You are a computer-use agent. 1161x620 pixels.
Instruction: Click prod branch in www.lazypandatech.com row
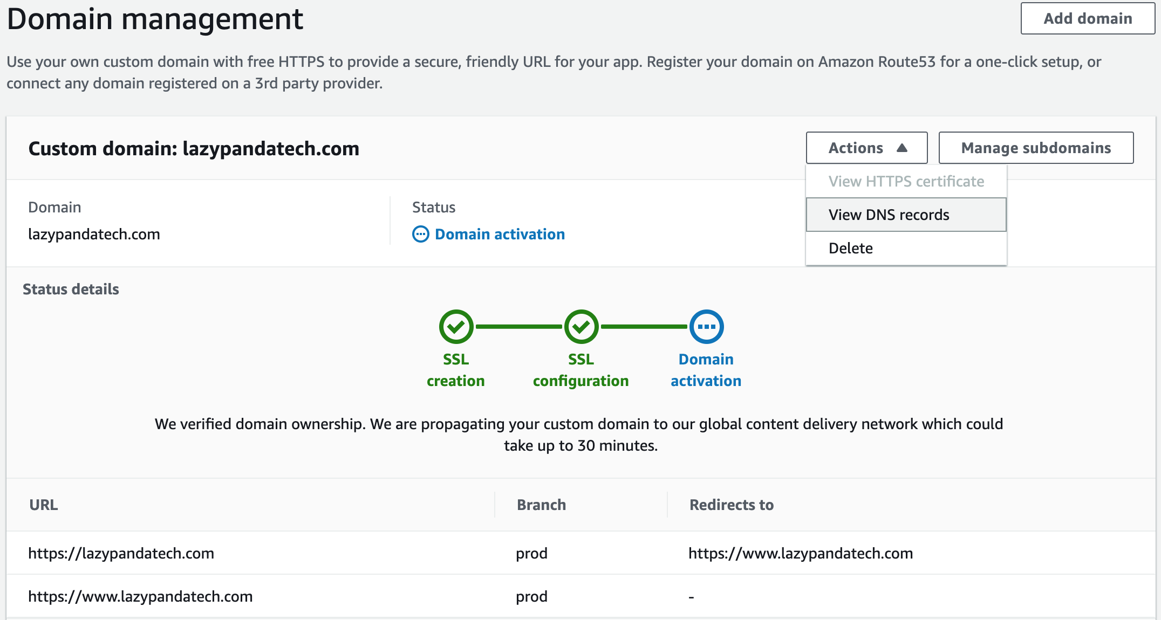[531, 597]
